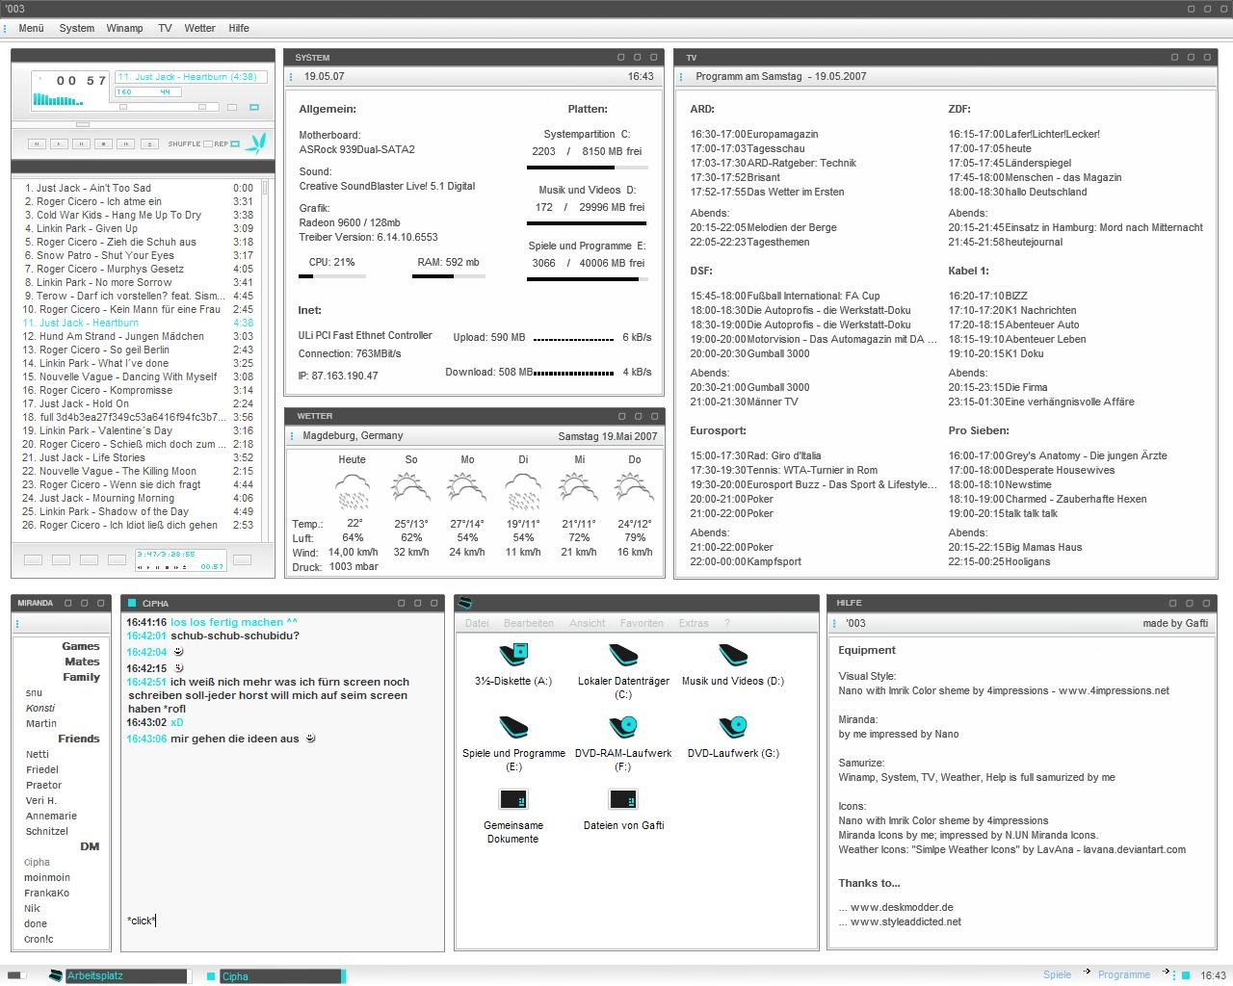This screenshot has height=986, width=1233.
Task: Open the Winamp menu
Action: pyautogui.click(x=124, y=28)
